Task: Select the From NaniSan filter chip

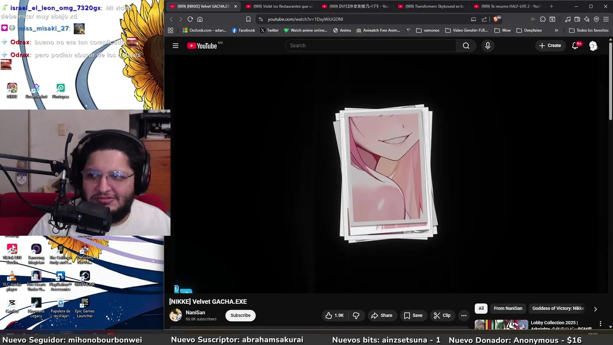Action: point(508,309)
